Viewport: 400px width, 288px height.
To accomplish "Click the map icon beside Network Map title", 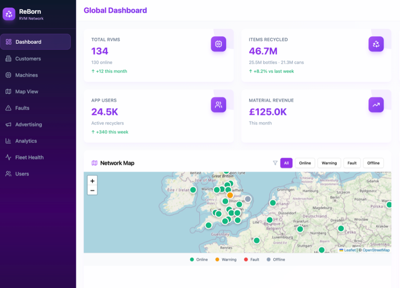I will (95, 163).
